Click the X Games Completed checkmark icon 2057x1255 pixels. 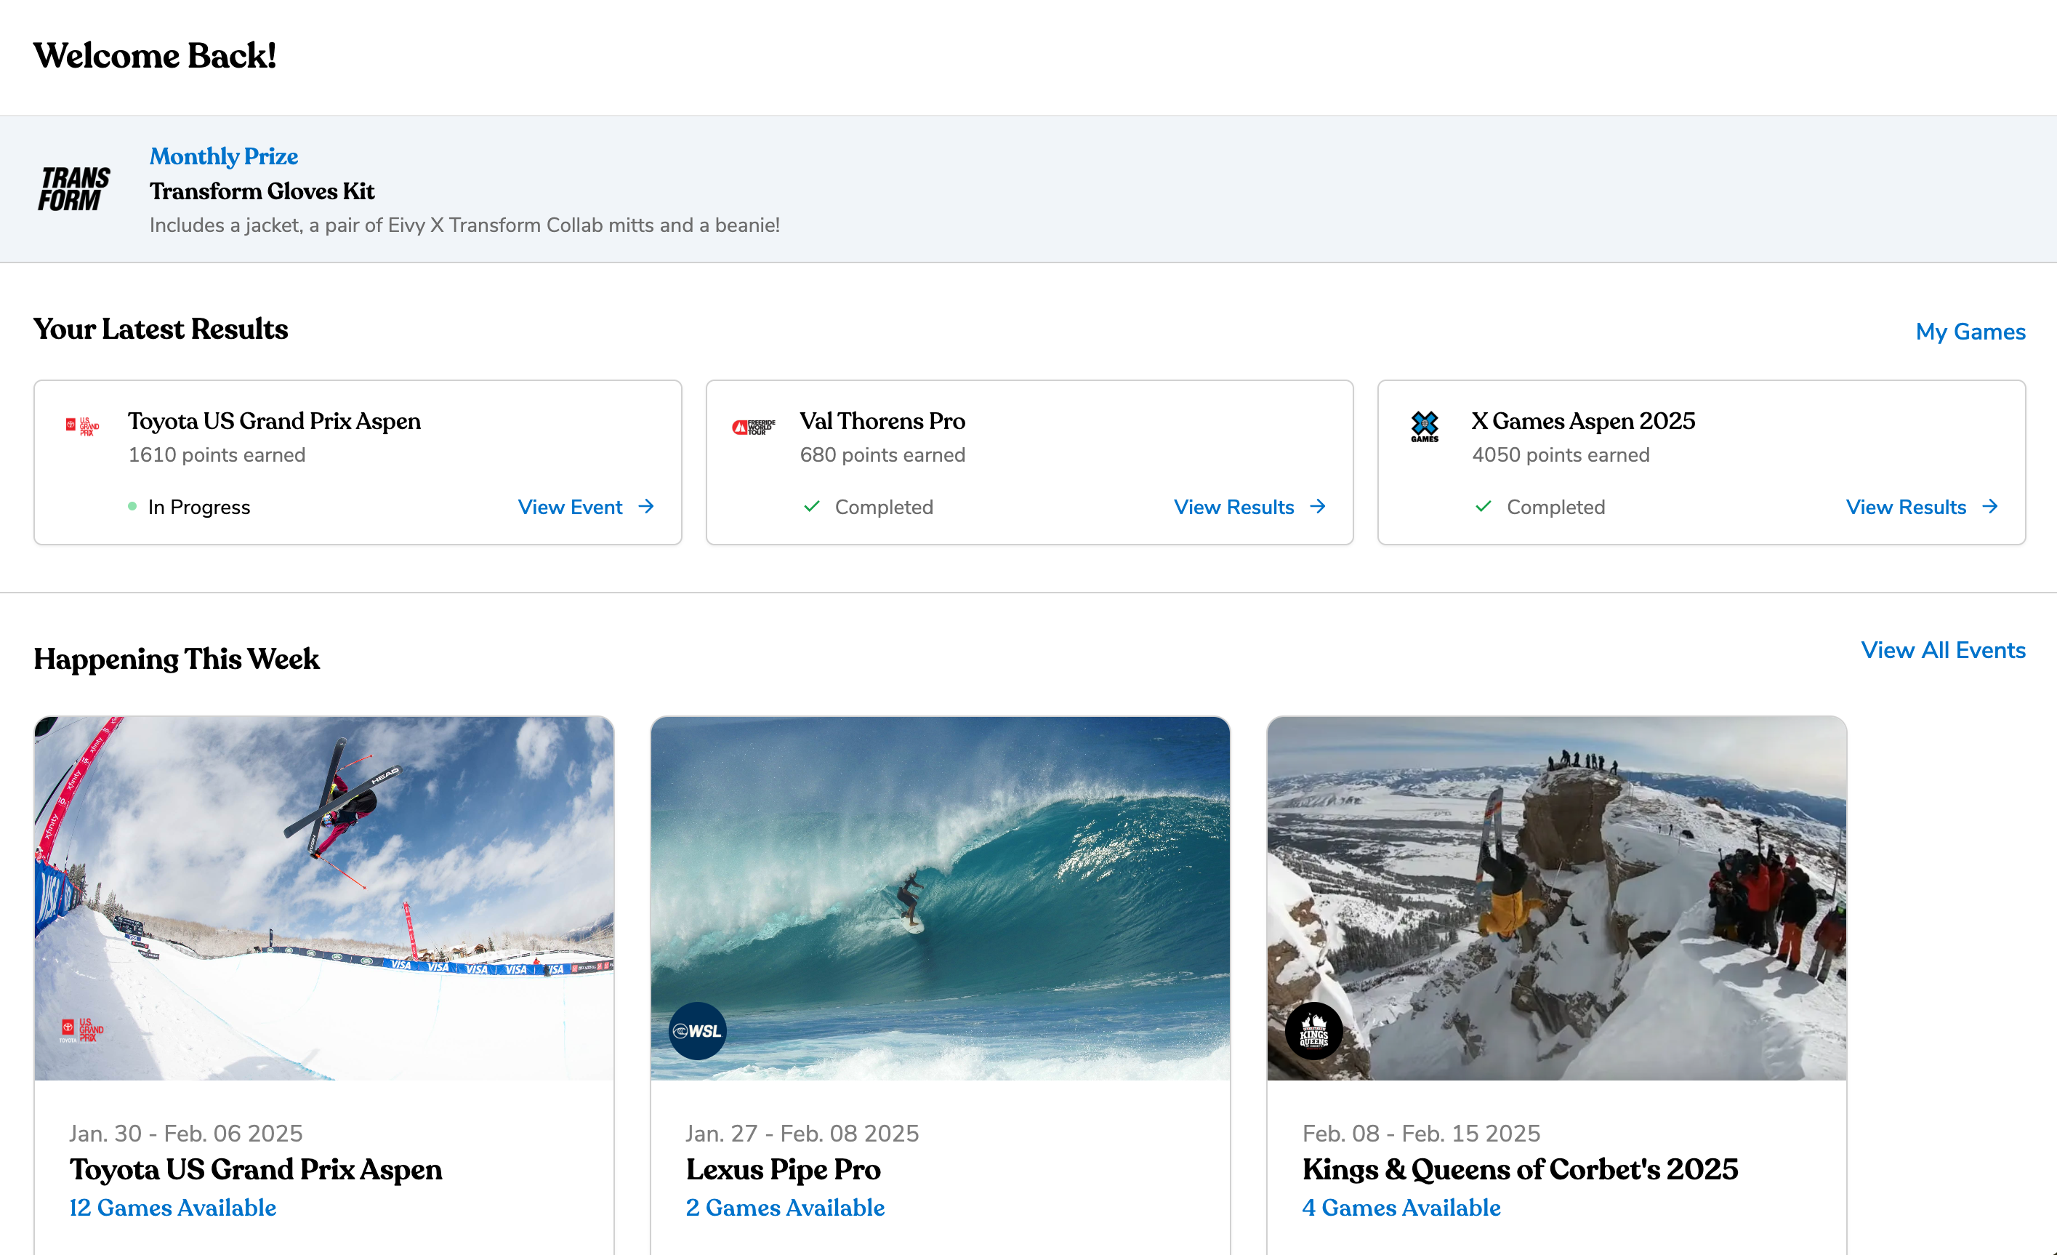[x=1484, y=506]
